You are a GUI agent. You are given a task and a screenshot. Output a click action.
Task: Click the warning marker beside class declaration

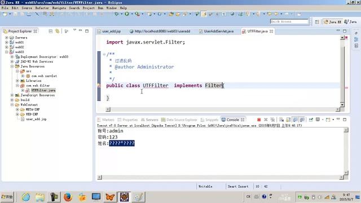[99, 86]
